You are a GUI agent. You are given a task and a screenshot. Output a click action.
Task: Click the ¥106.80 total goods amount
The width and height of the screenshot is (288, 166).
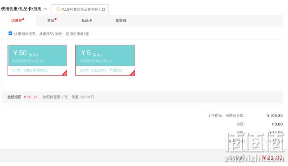pos(275,116)
